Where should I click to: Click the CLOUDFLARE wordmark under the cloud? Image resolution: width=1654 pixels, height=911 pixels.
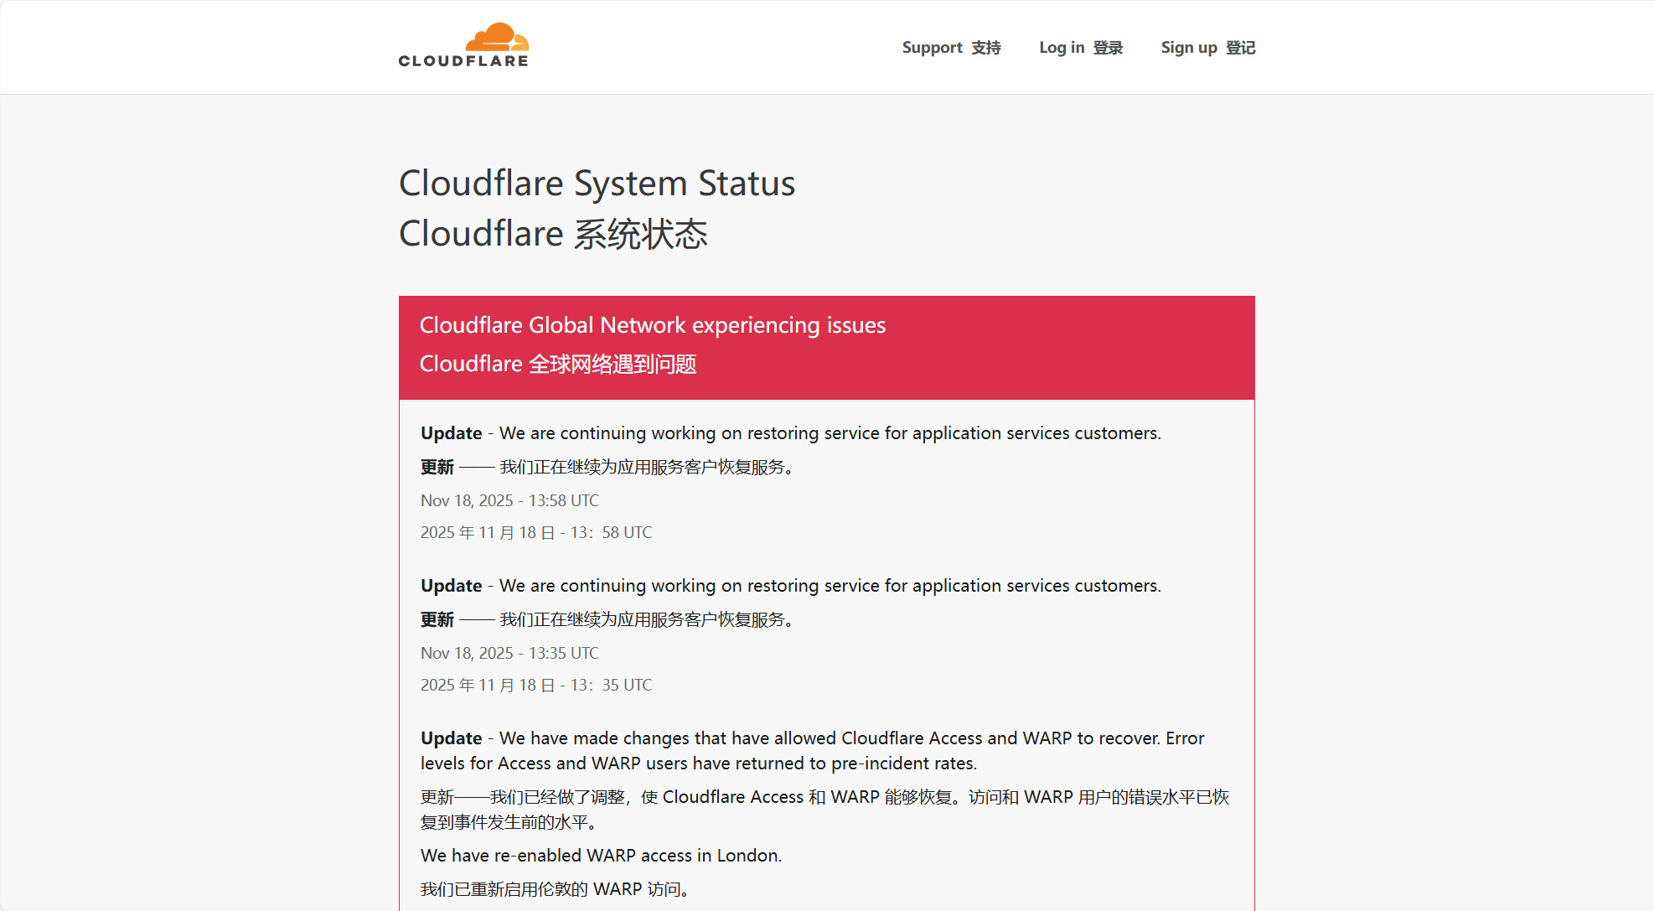[x=463, y=61]
